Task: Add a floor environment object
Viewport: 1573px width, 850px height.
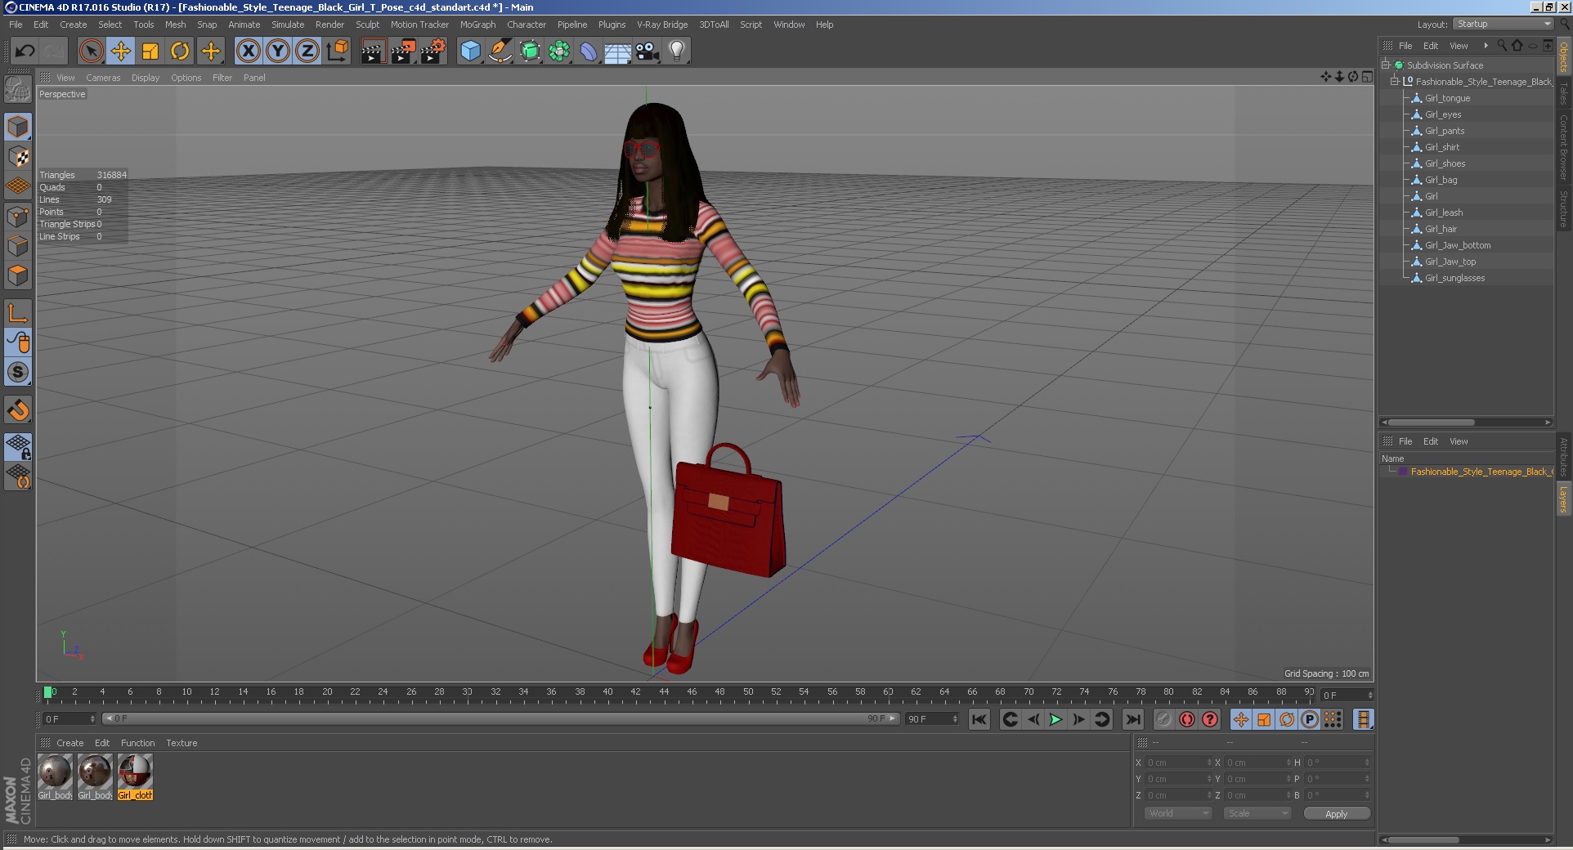Action: tap(618, 51)
